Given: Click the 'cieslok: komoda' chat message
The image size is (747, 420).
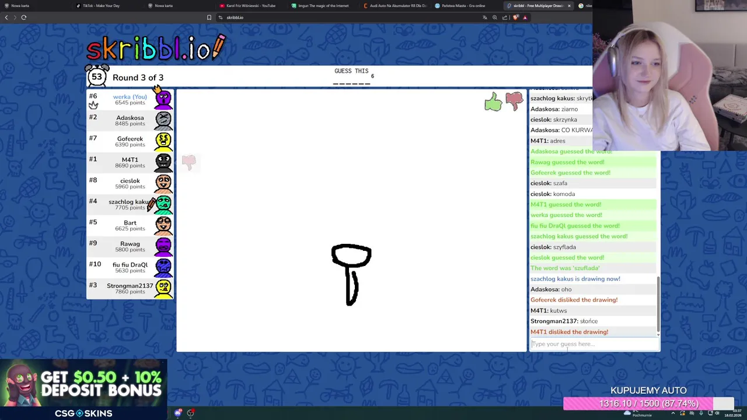Looking at the screenshot, I should click(552, 194).
